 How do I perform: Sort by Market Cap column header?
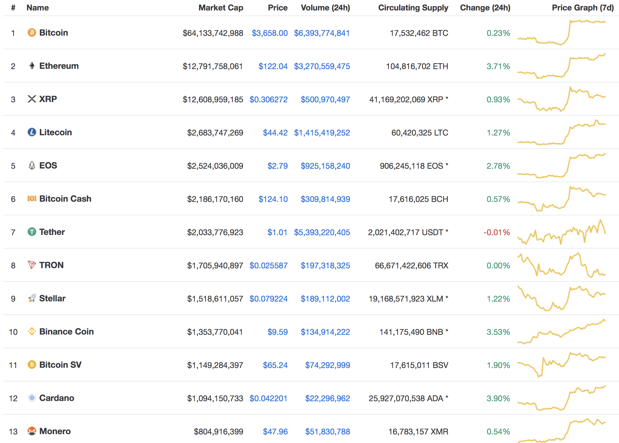click(221, 7)
